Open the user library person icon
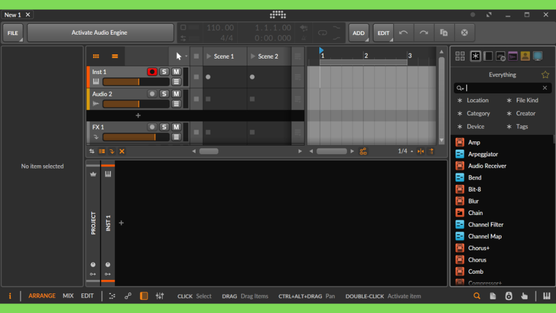The width and height of the screenshot is (556, 313). (x=525, y=56)
